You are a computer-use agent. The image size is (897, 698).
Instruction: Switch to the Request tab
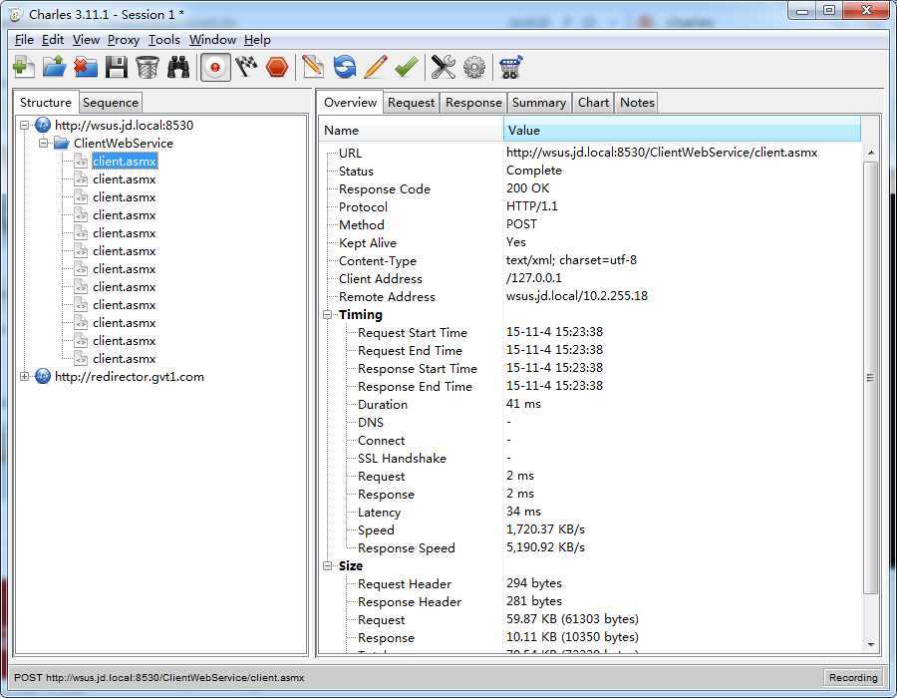click(411, 103)
